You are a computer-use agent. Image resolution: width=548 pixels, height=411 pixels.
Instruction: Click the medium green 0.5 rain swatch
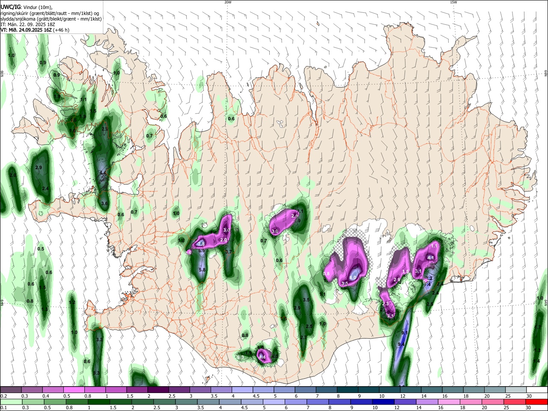(x=55, y=402)
